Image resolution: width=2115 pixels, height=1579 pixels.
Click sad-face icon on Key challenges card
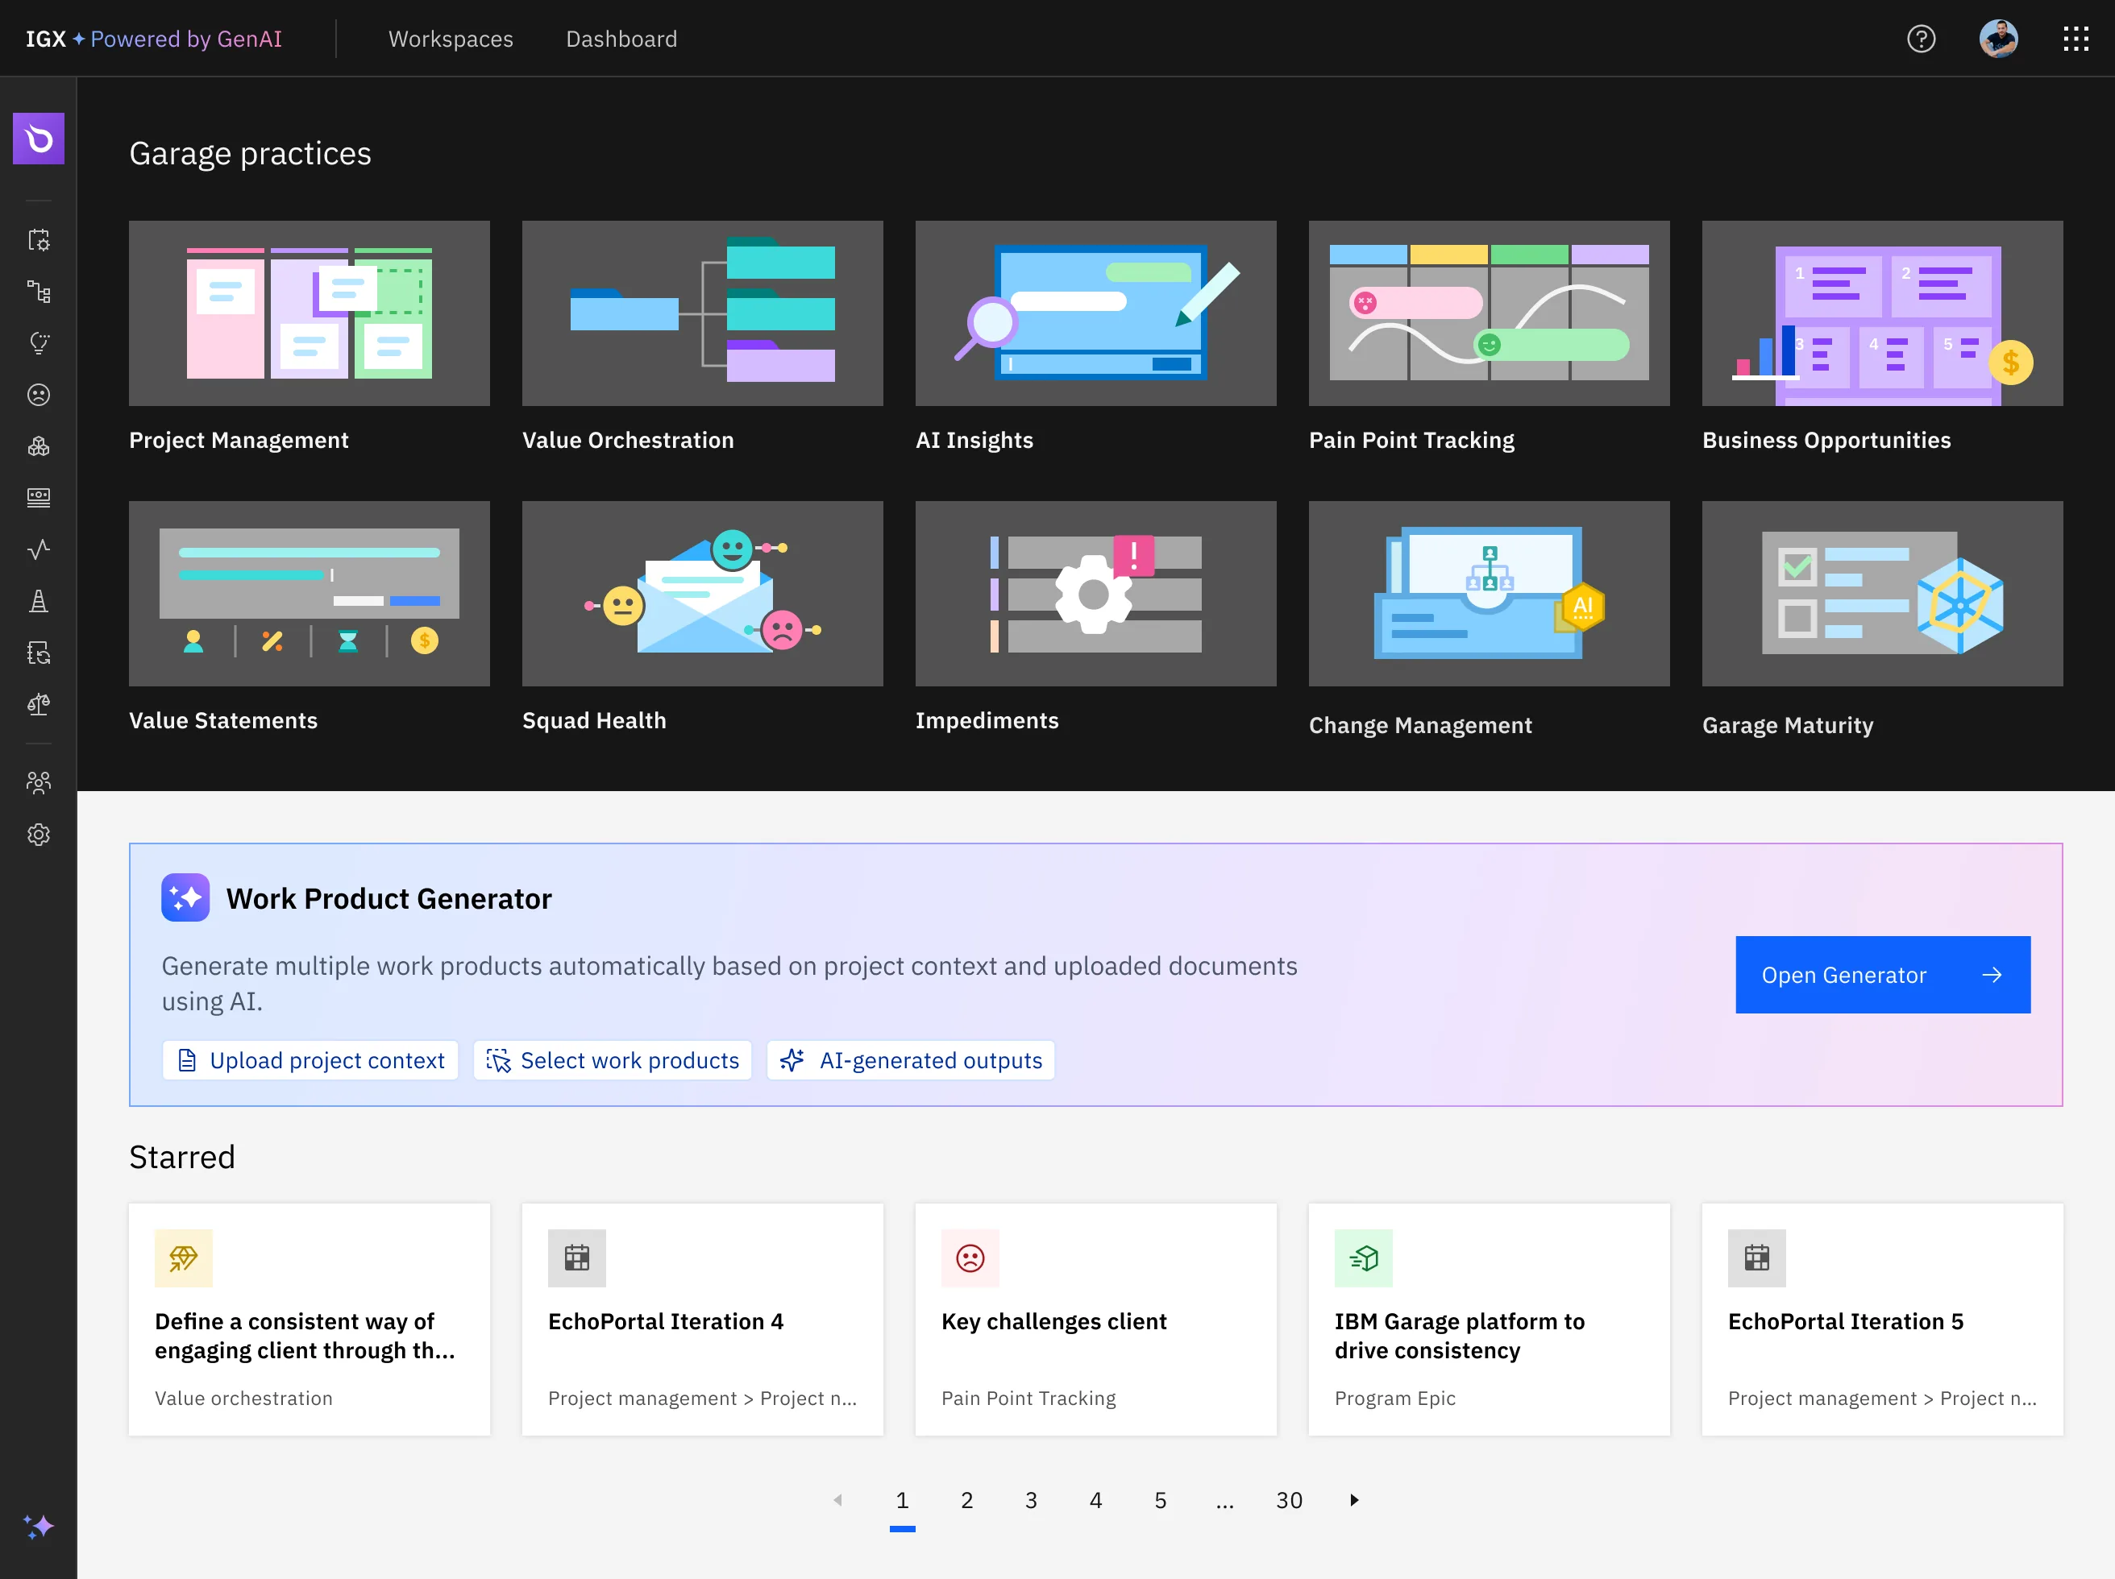[x=970, y=1258]
